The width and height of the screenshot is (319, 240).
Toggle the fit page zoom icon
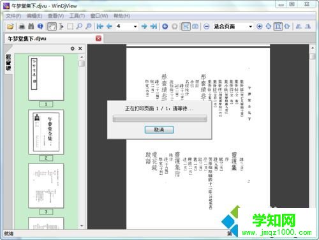[278, 26]
